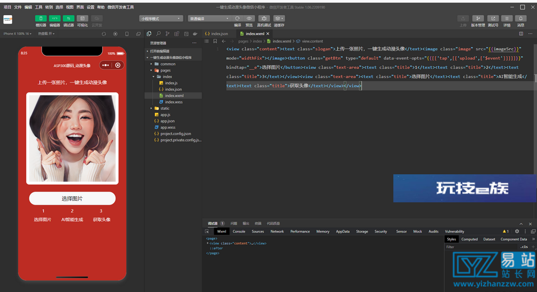Open the explorer files icon
Screen dimensions: 537x292
pos(149,34)
